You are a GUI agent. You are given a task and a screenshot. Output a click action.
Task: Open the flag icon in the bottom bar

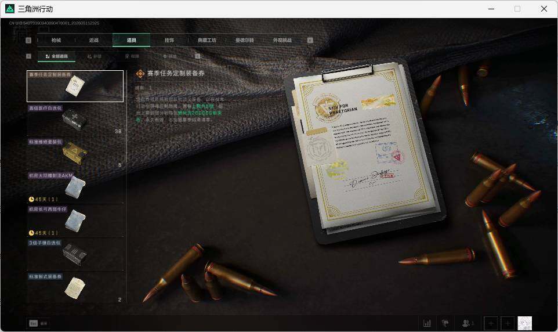[x=445, y=323]
